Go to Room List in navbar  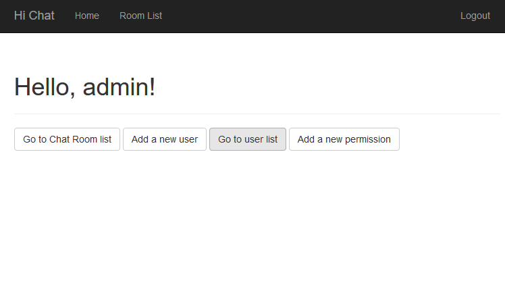(140, 16)
